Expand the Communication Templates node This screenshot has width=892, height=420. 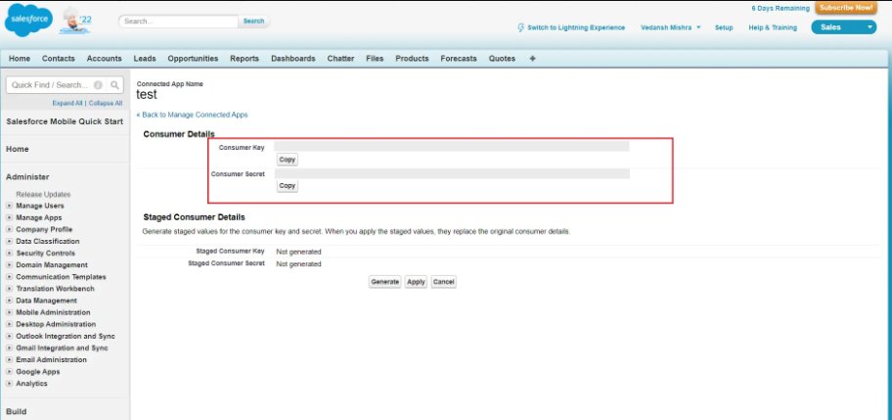10,277
